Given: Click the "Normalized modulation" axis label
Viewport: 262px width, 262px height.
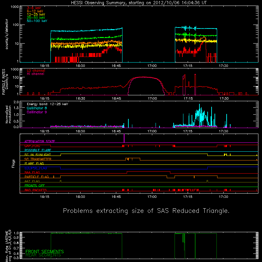Looking at the screenshot, I should 8,114.
